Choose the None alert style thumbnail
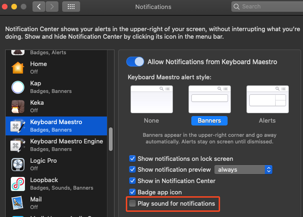 coord(151,99)
